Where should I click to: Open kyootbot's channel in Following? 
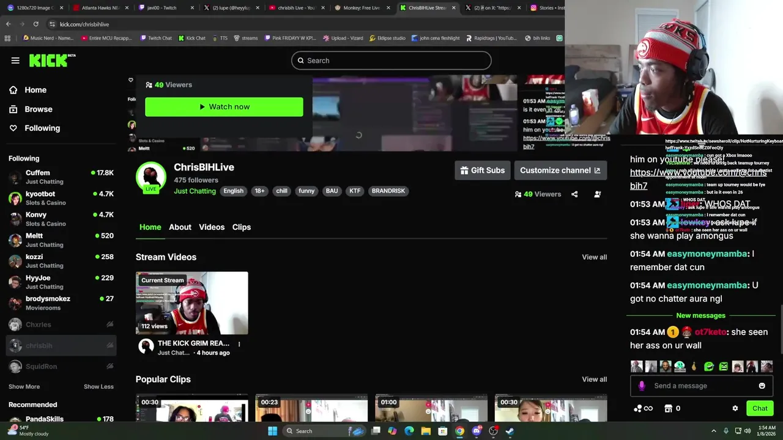[61, 198]
